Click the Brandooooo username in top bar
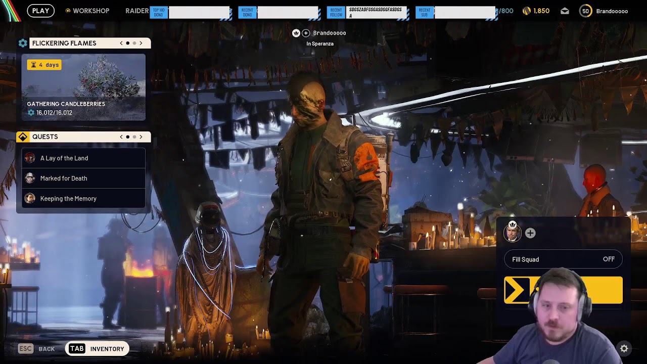Image resolution: width=647 pixels, height=364 pixels. (x=612, y=11)
